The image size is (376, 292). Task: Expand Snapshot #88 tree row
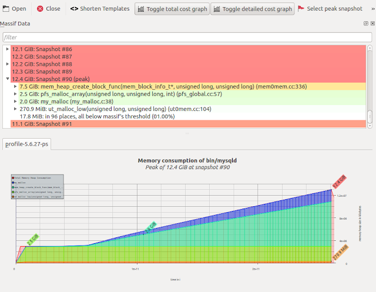pos(8,64)
